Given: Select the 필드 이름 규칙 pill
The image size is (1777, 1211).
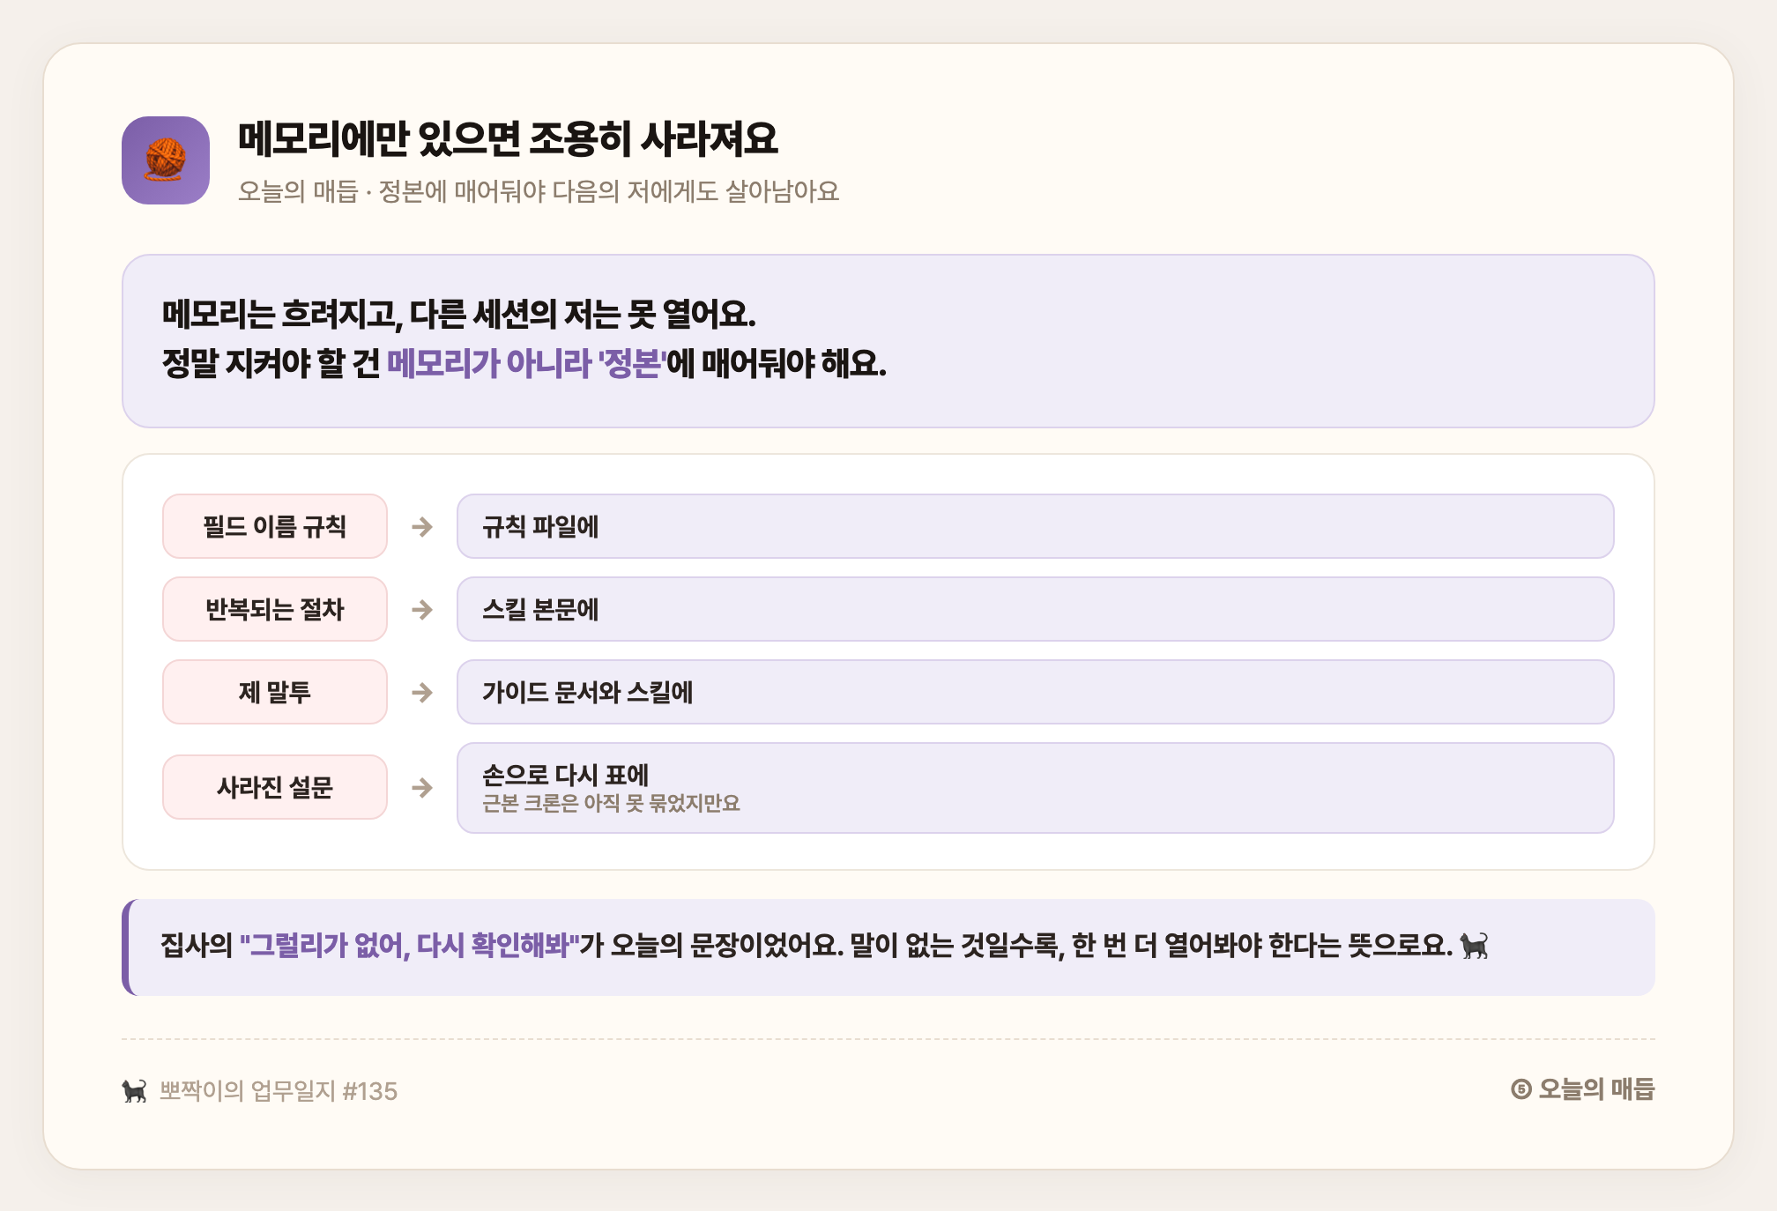Looking at the screenshot, I should (x=275, y=526).
